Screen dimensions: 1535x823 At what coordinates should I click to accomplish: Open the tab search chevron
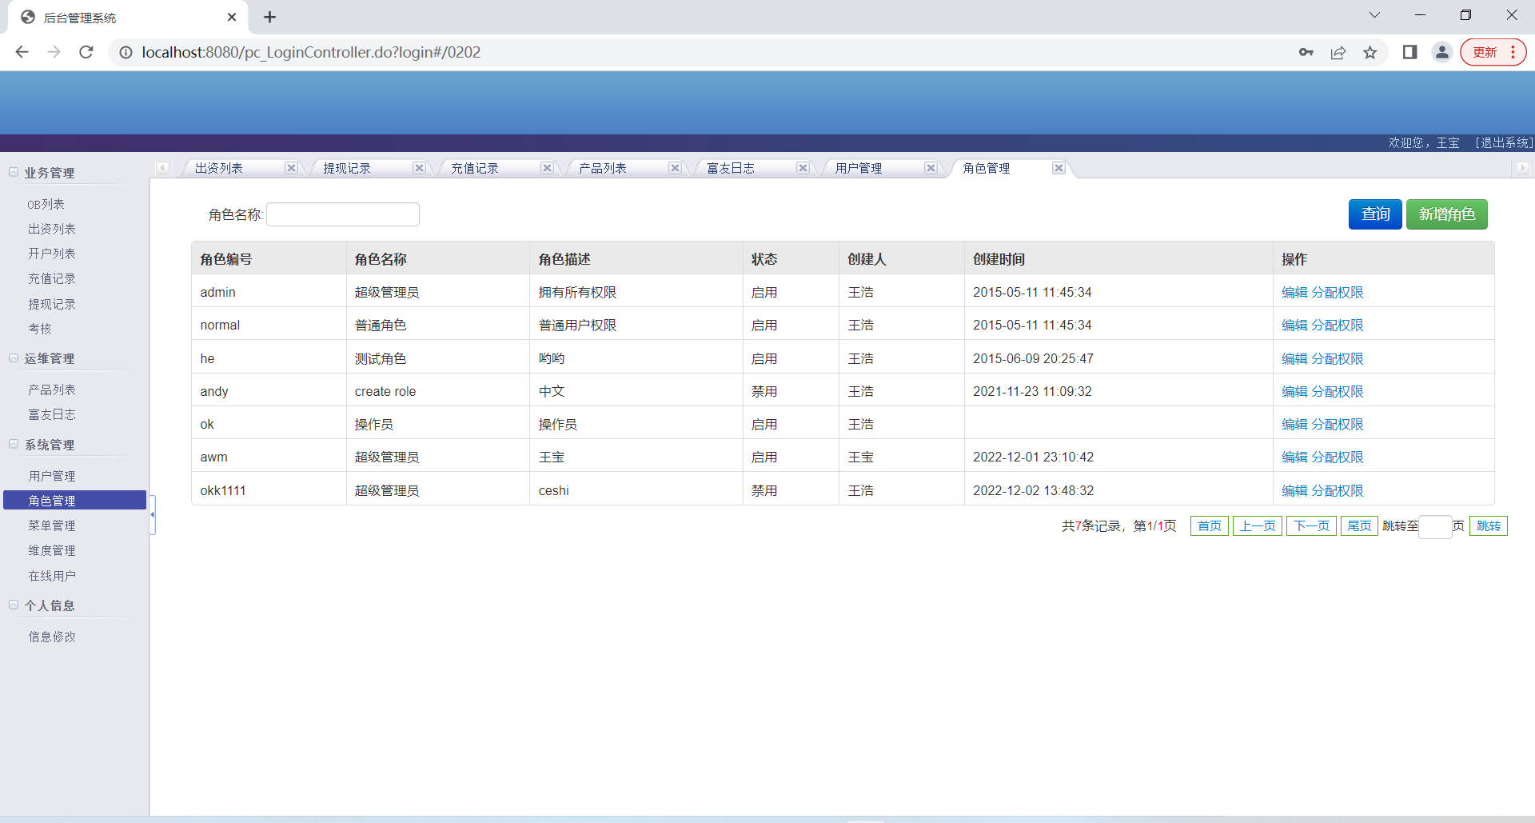[1374, 15]
